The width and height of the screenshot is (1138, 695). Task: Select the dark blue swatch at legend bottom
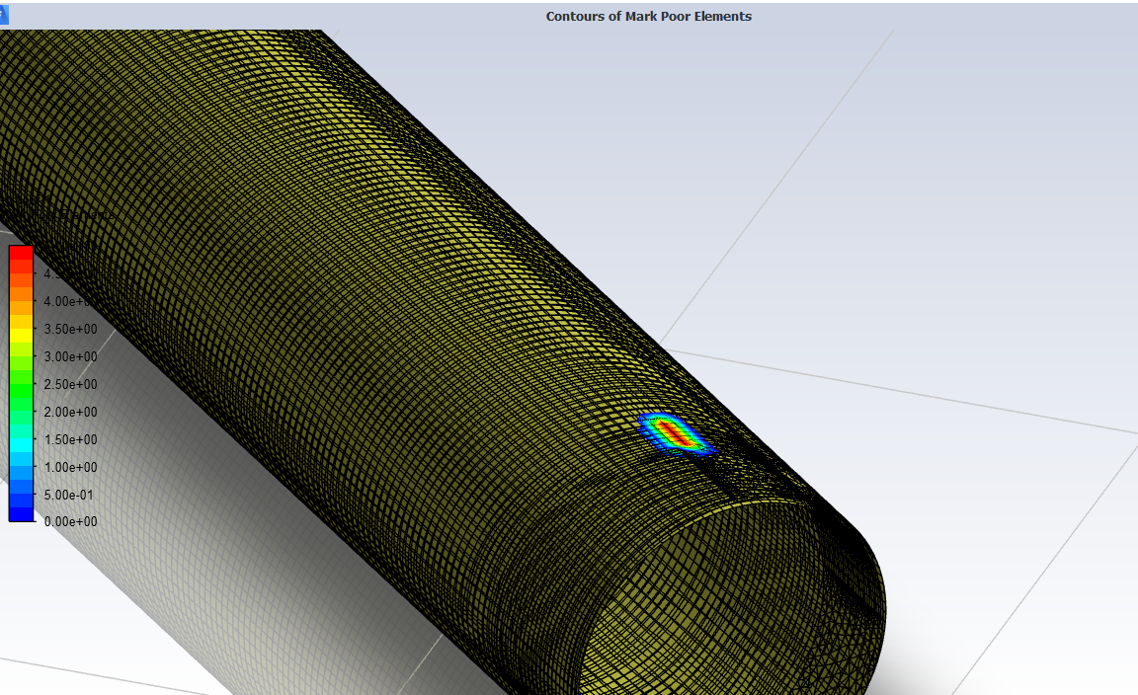(x=22, y=513)
